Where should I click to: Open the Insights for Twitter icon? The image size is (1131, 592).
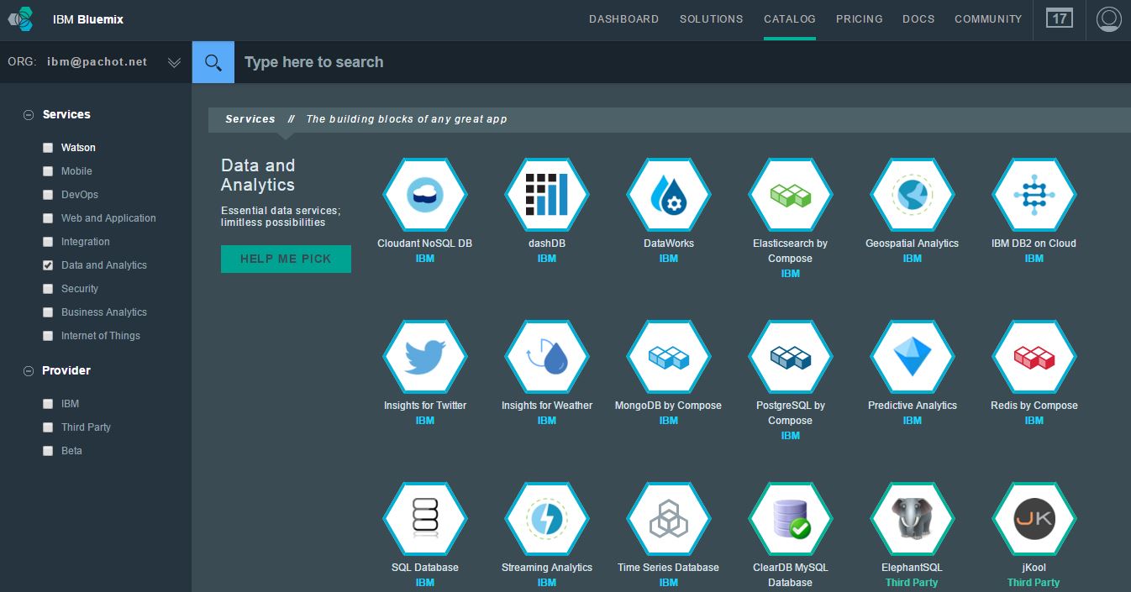coord(425,356)
